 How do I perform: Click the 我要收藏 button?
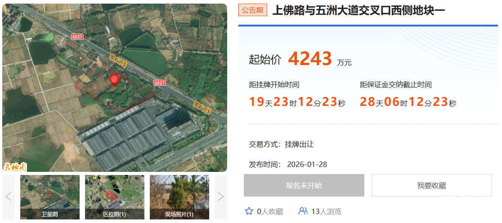(x=431, y=185)
